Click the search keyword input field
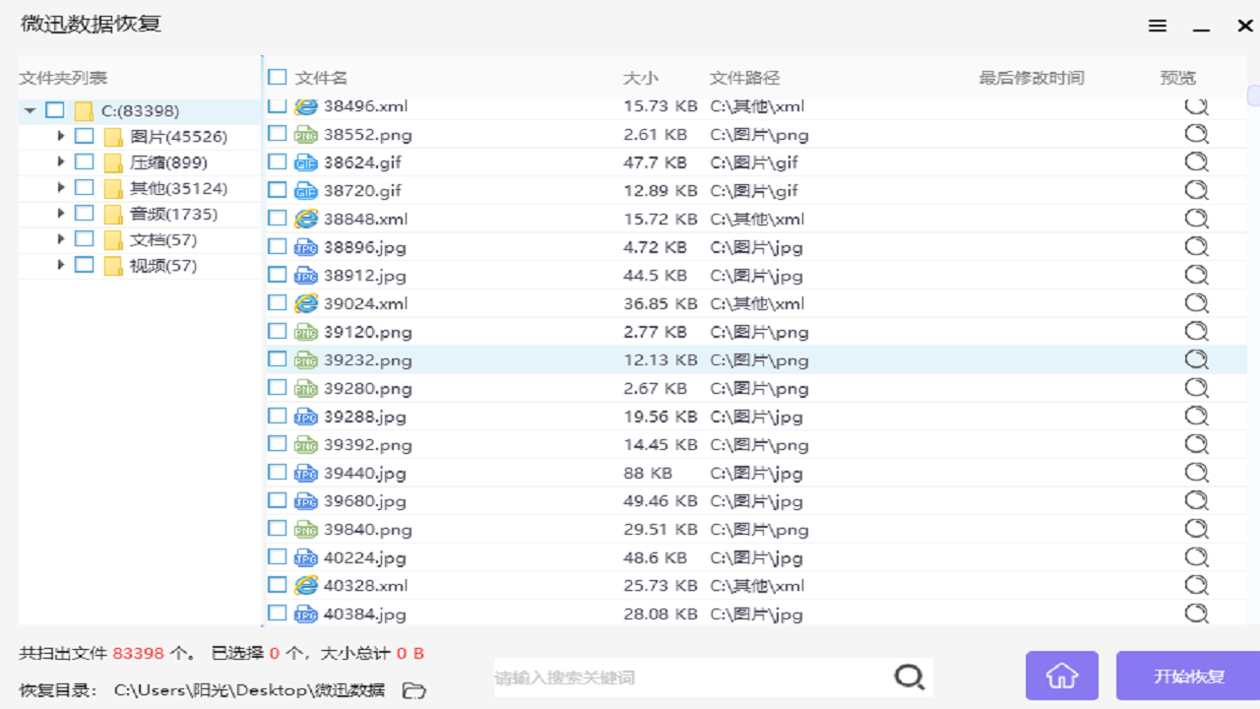Viewport: 1260px width, 709px height. click(x=689, y=677)
